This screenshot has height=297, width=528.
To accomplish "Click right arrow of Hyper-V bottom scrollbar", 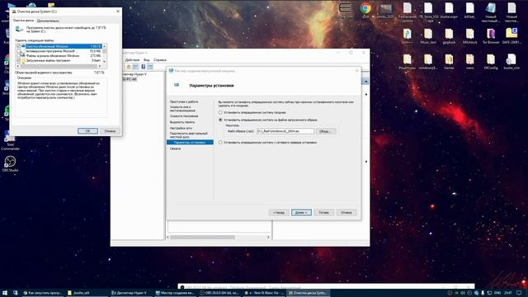I will 268,238.
